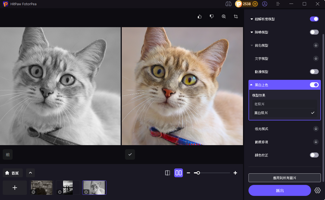Expand the thumbnail panel chevron
This screenshot has width=325, height=200.
point(30,173)
